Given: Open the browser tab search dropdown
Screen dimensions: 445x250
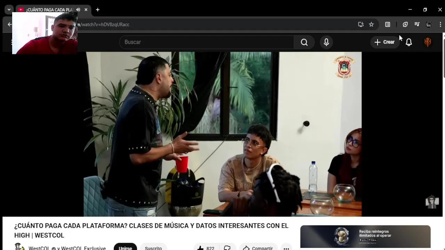Looking at the screenshot, I should click(9, 10).
